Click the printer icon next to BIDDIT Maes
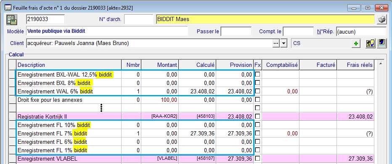 tap(382, 20)
